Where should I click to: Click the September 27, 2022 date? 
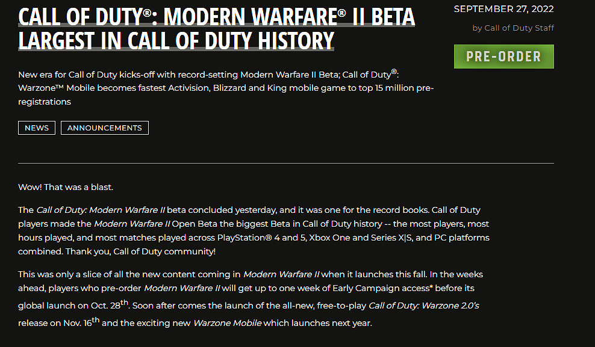(x=503, y=9)
